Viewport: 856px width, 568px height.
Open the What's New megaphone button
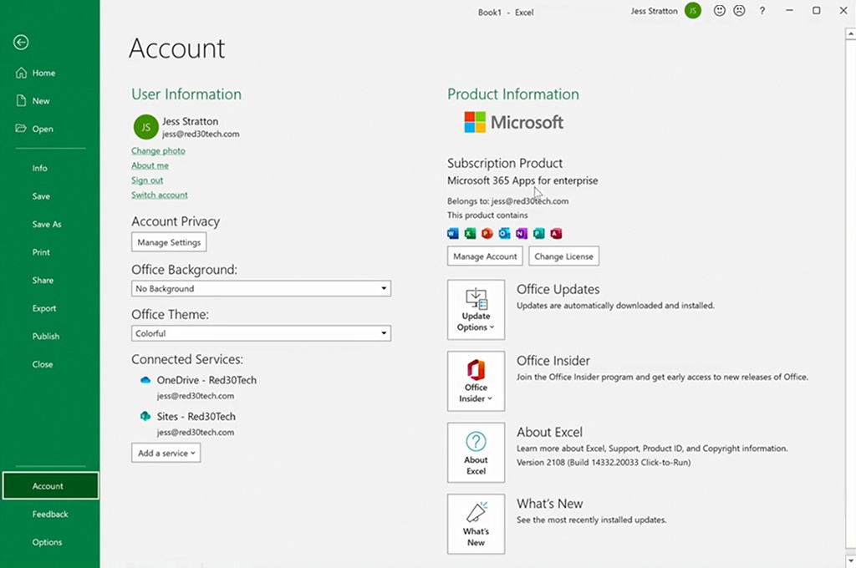(476, 524)
